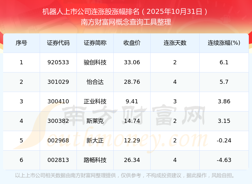252x184 pixels.
Task: Click closing price 9.41
Action: click(x=132, y=101)
